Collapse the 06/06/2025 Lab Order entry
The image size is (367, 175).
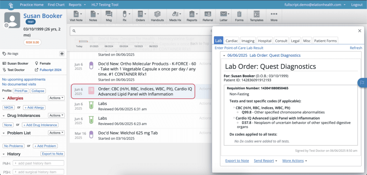224,56
